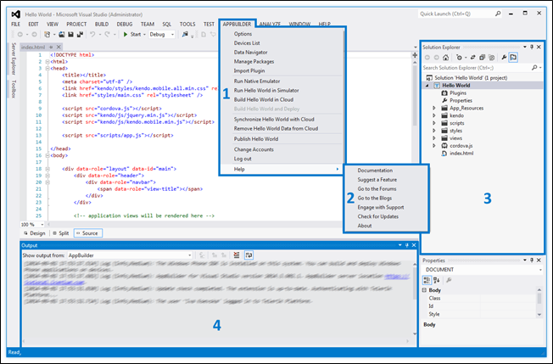
Task: Switch to Source view
Action: [88, 233]
